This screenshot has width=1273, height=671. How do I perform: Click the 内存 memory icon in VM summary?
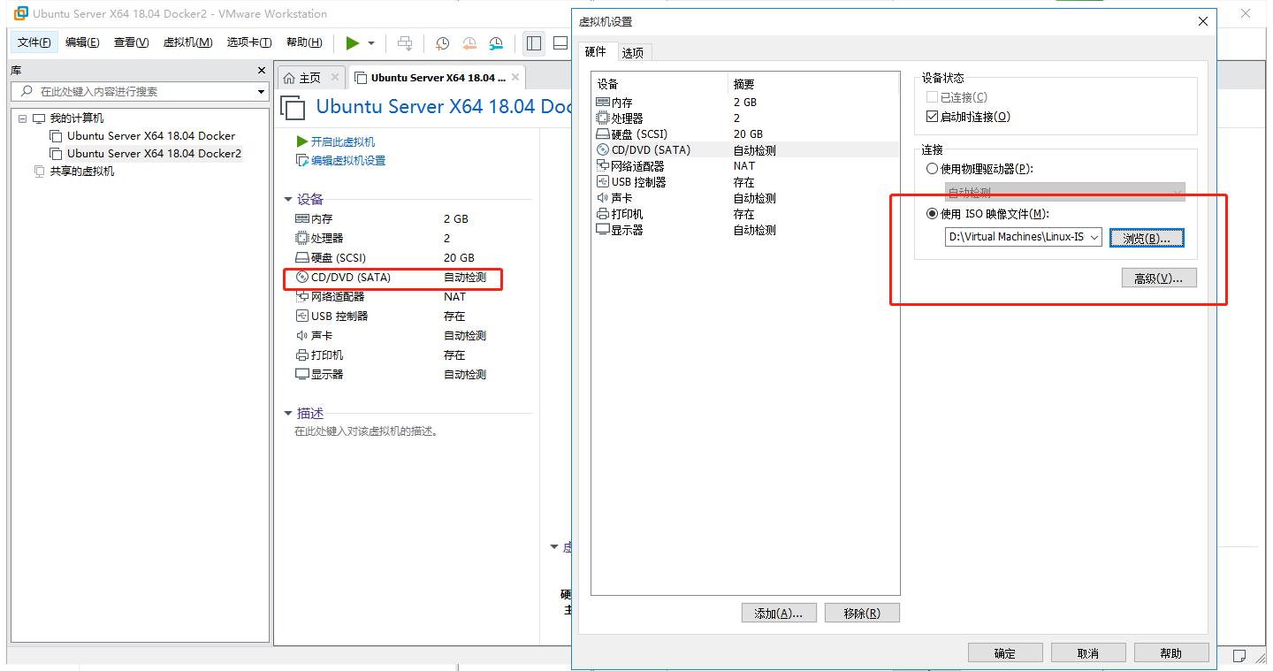301,218
